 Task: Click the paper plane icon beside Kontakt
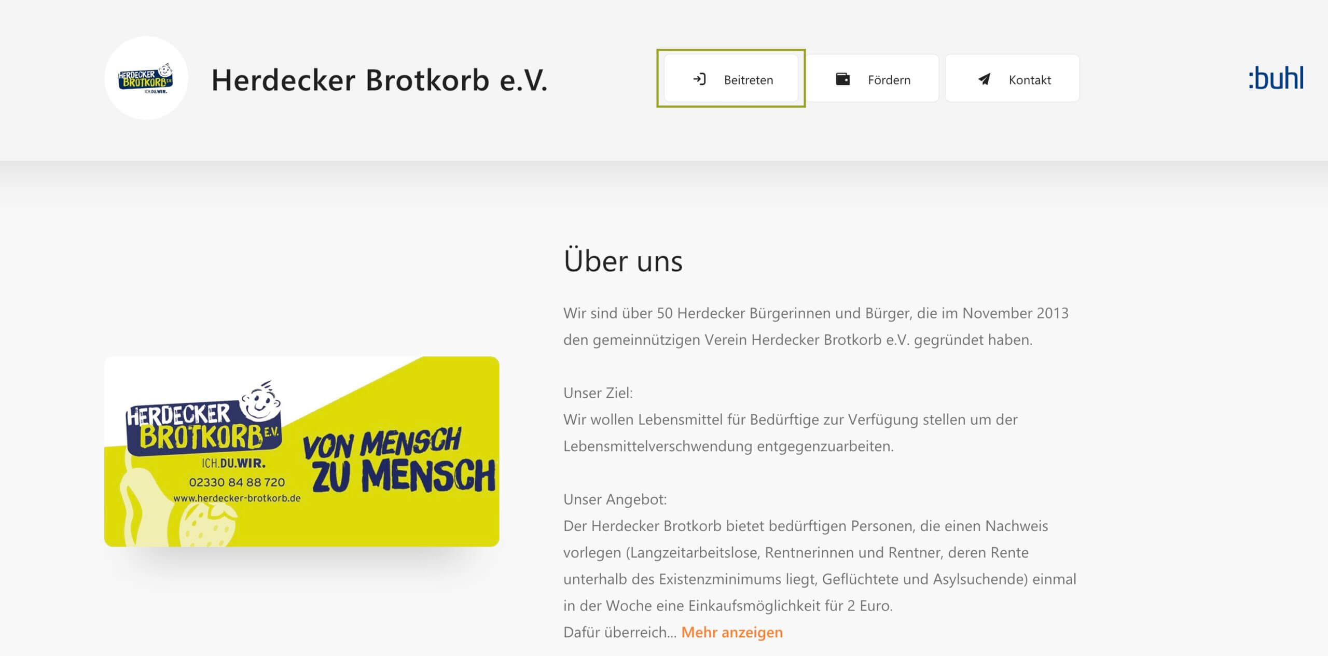tap(984, 79)
